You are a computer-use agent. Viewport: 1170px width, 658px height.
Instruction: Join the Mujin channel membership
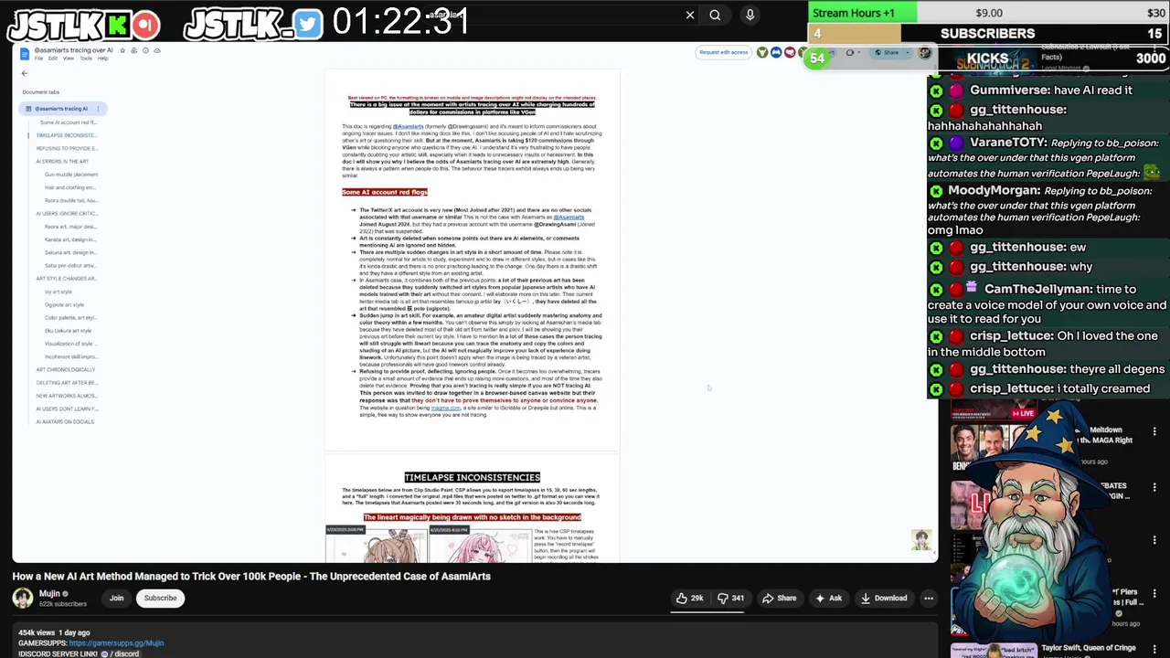[116, 599]
